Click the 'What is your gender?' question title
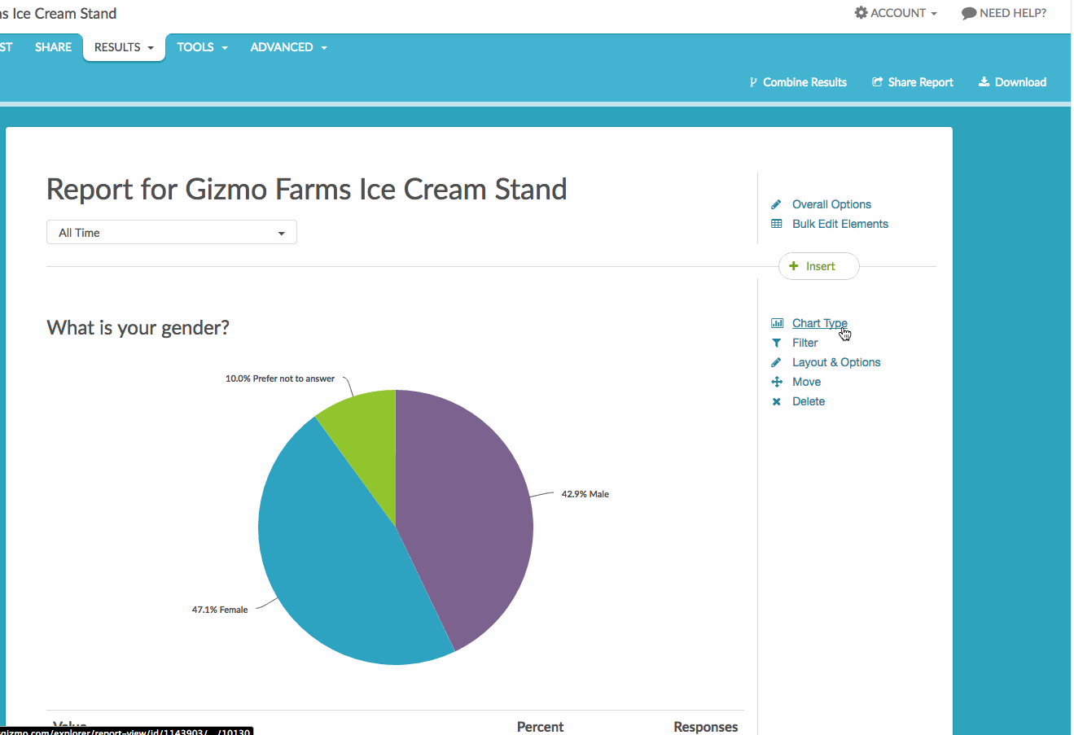Screen dimensions: 1074x735 click(138, 328)
